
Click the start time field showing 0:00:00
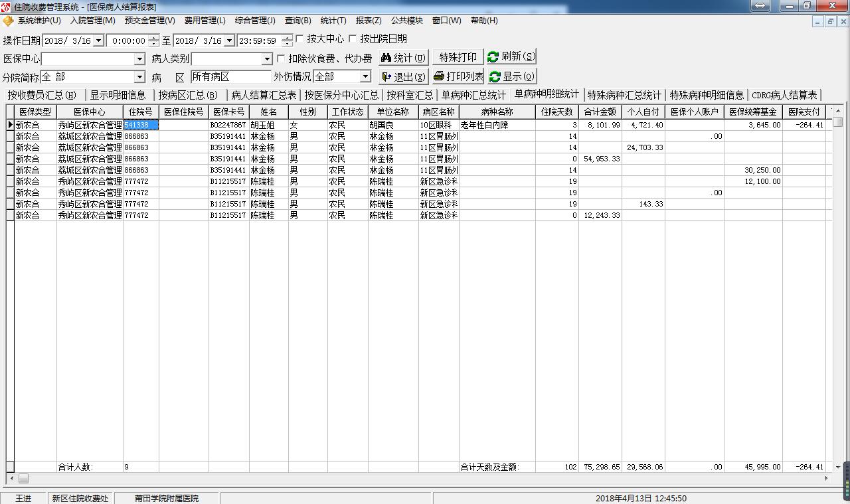pyautogui.click(x=128, y=41)
